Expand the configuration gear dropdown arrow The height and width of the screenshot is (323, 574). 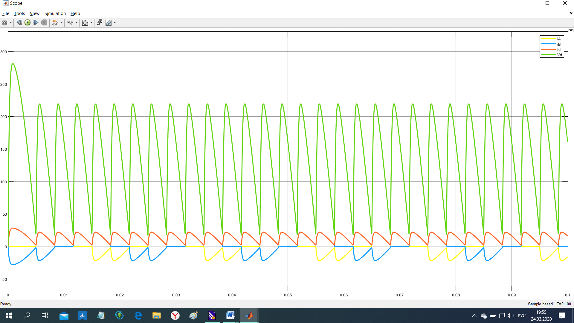tap(11, 23)
